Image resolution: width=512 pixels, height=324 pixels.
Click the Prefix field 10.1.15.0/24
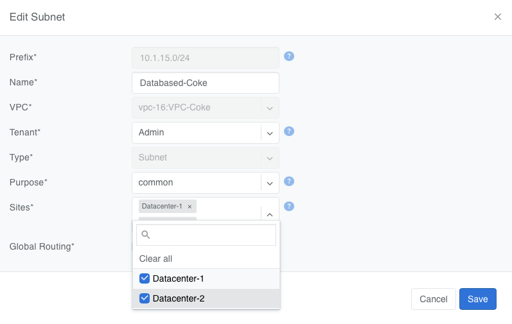[205, 58]
